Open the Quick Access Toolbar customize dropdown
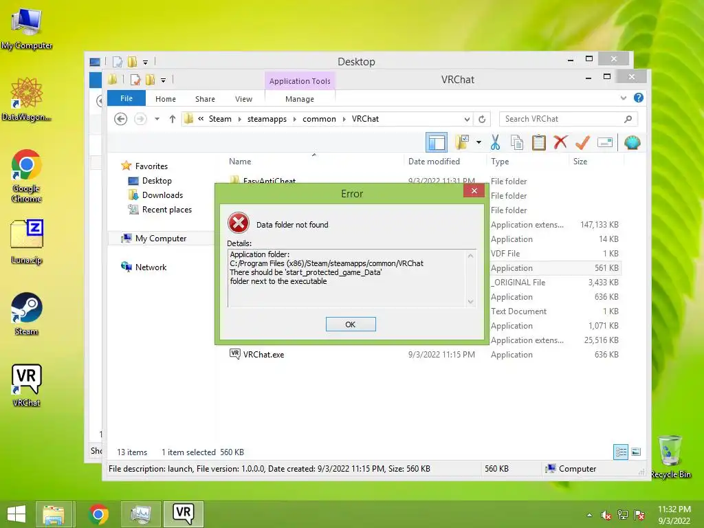Image resolution: width=704 pixels, height=528 pixels. [x=163, y=80]
